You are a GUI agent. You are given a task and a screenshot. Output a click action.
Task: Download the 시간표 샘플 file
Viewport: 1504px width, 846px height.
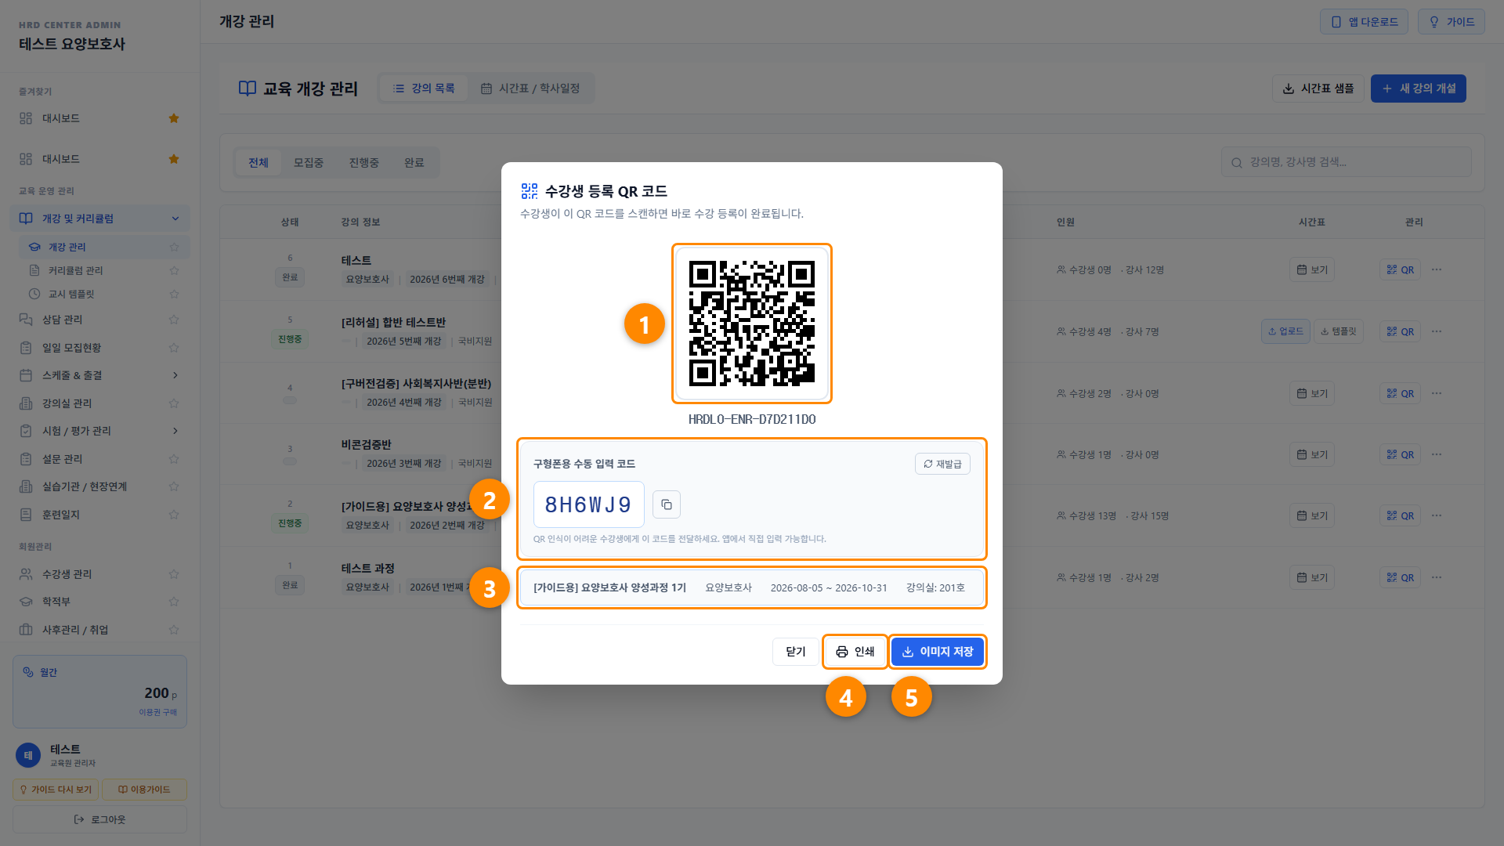pos(1318,89)
